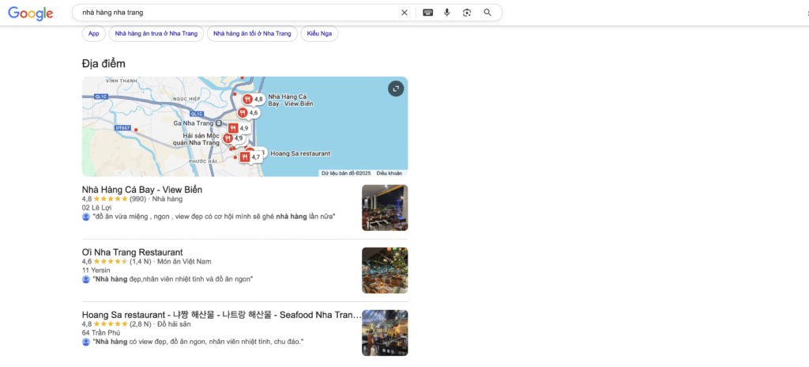This screenshot has height=367, width=809.
Task: Click the Dữ liệu bản đồ ©2025 text
Action: click(346, 173)
